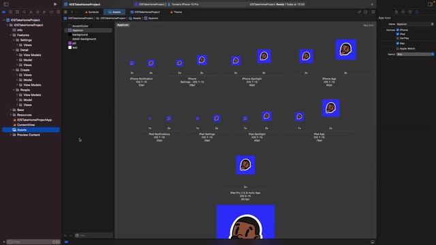436x245 pixels.
Task: Switch to the iOSTakeHomeProject editor tab
Action: (145, 12)
